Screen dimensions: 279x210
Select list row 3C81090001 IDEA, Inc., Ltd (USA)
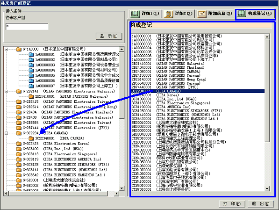(198, 99)
